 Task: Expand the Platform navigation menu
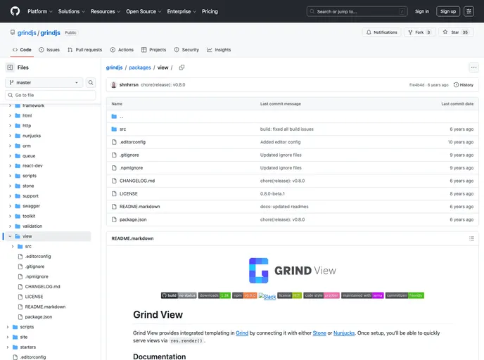[x=40, y=11]
